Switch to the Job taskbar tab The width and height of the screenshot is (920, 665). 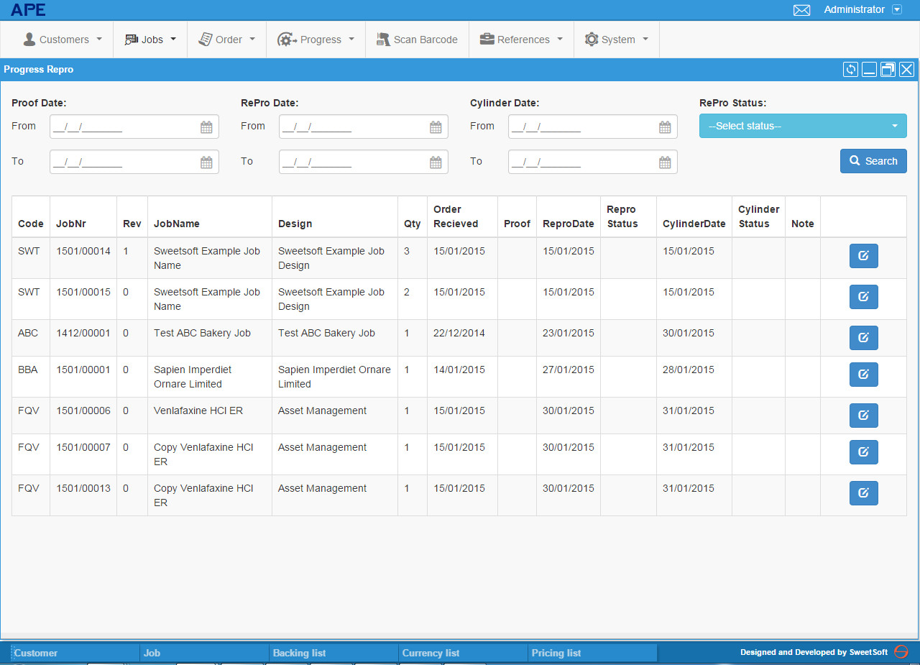tap(205, 653)
